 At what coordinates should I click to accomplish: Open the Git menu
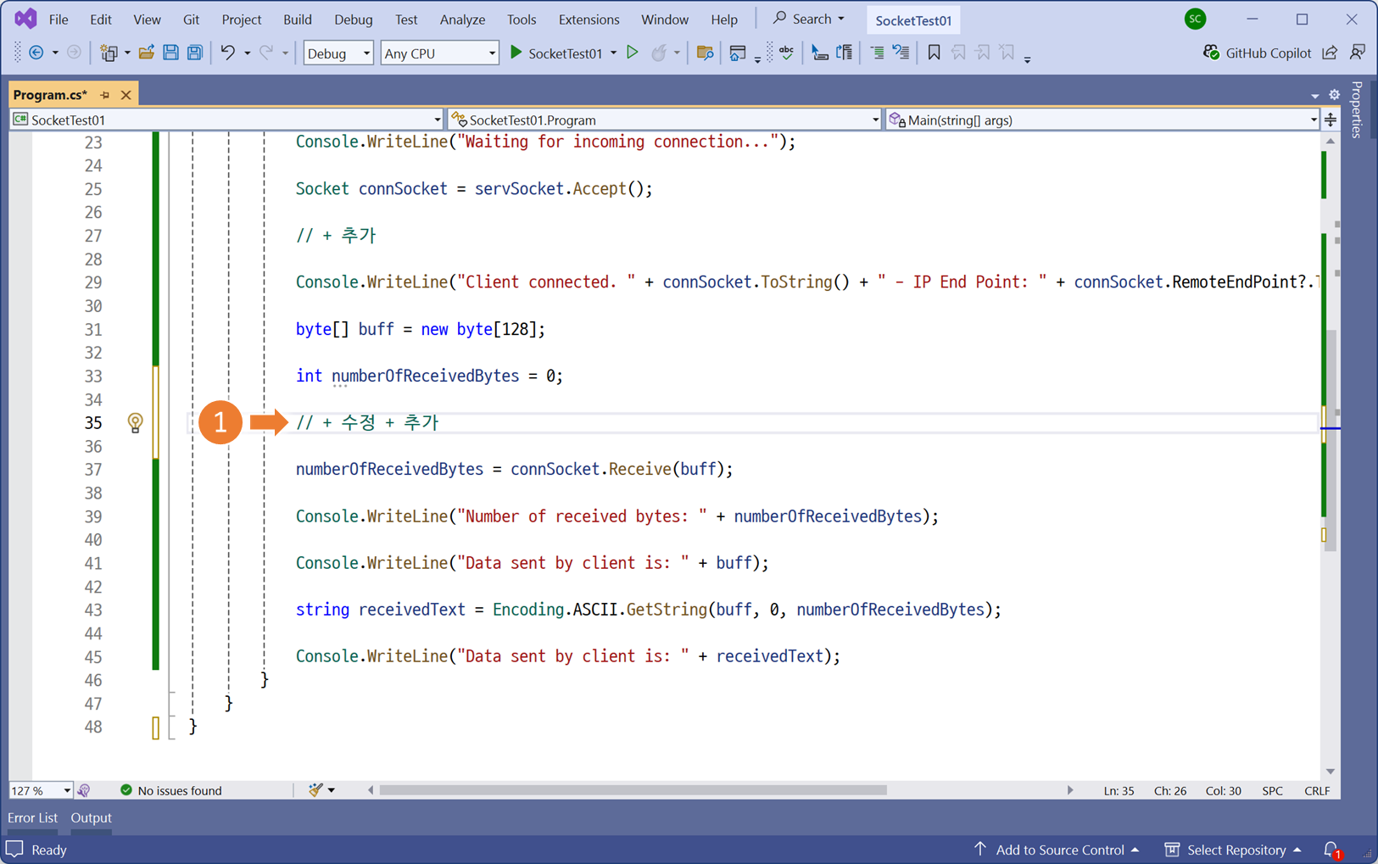tap(191, 19)
